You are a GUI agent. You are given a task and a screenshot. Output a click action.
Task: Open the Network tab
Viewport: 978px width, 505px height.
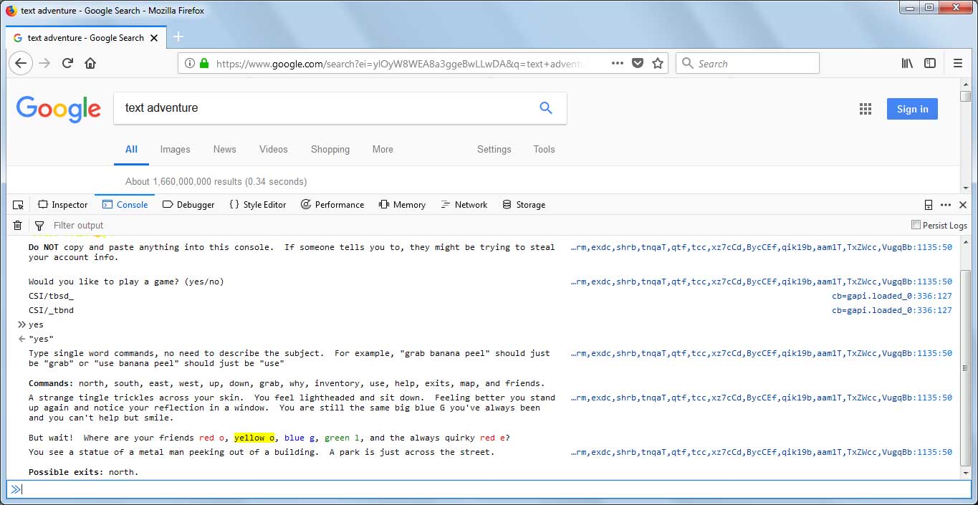coord(464,205)
